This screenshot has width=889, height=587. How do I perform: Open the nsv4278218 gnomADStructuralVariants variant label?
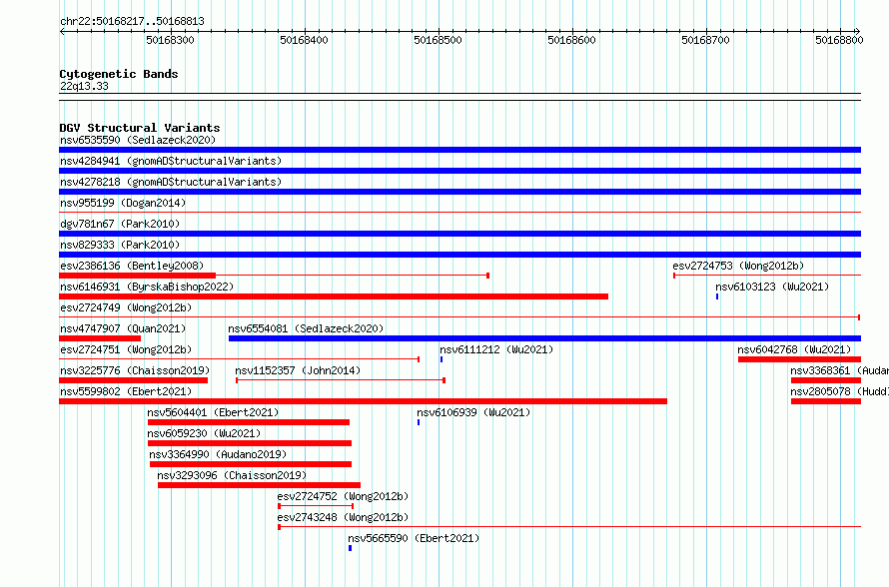coord(171,182)
